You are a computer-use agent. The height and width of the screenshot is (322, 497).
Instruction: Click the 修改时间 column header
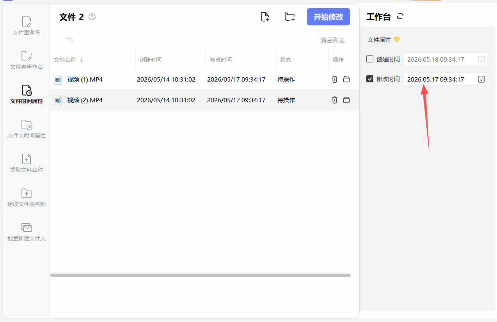click(221, 60)
